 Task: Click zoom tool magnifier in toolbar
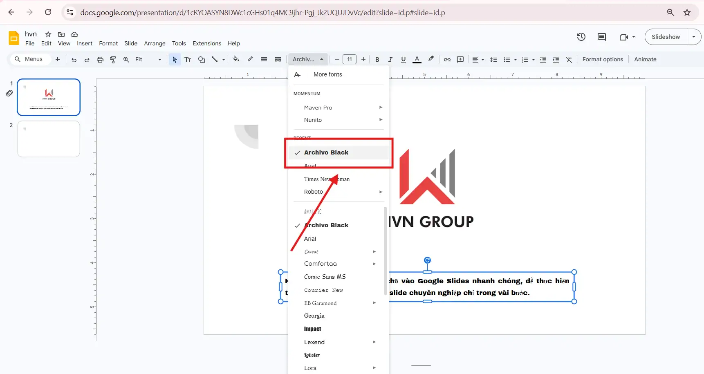point(126,60)
